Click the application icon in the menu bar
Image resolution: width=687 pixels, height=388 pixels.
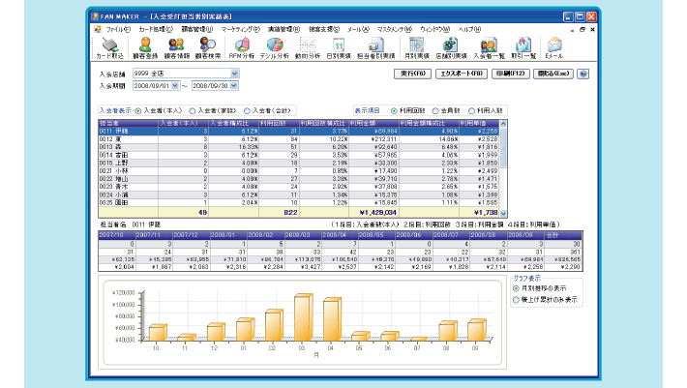tap(98, 29)
